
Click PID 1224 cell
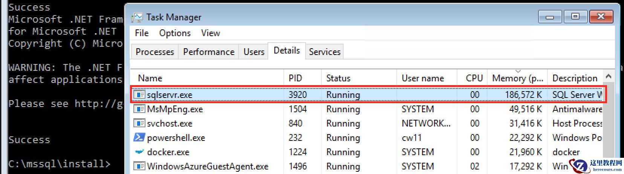(x=298, y=152)
